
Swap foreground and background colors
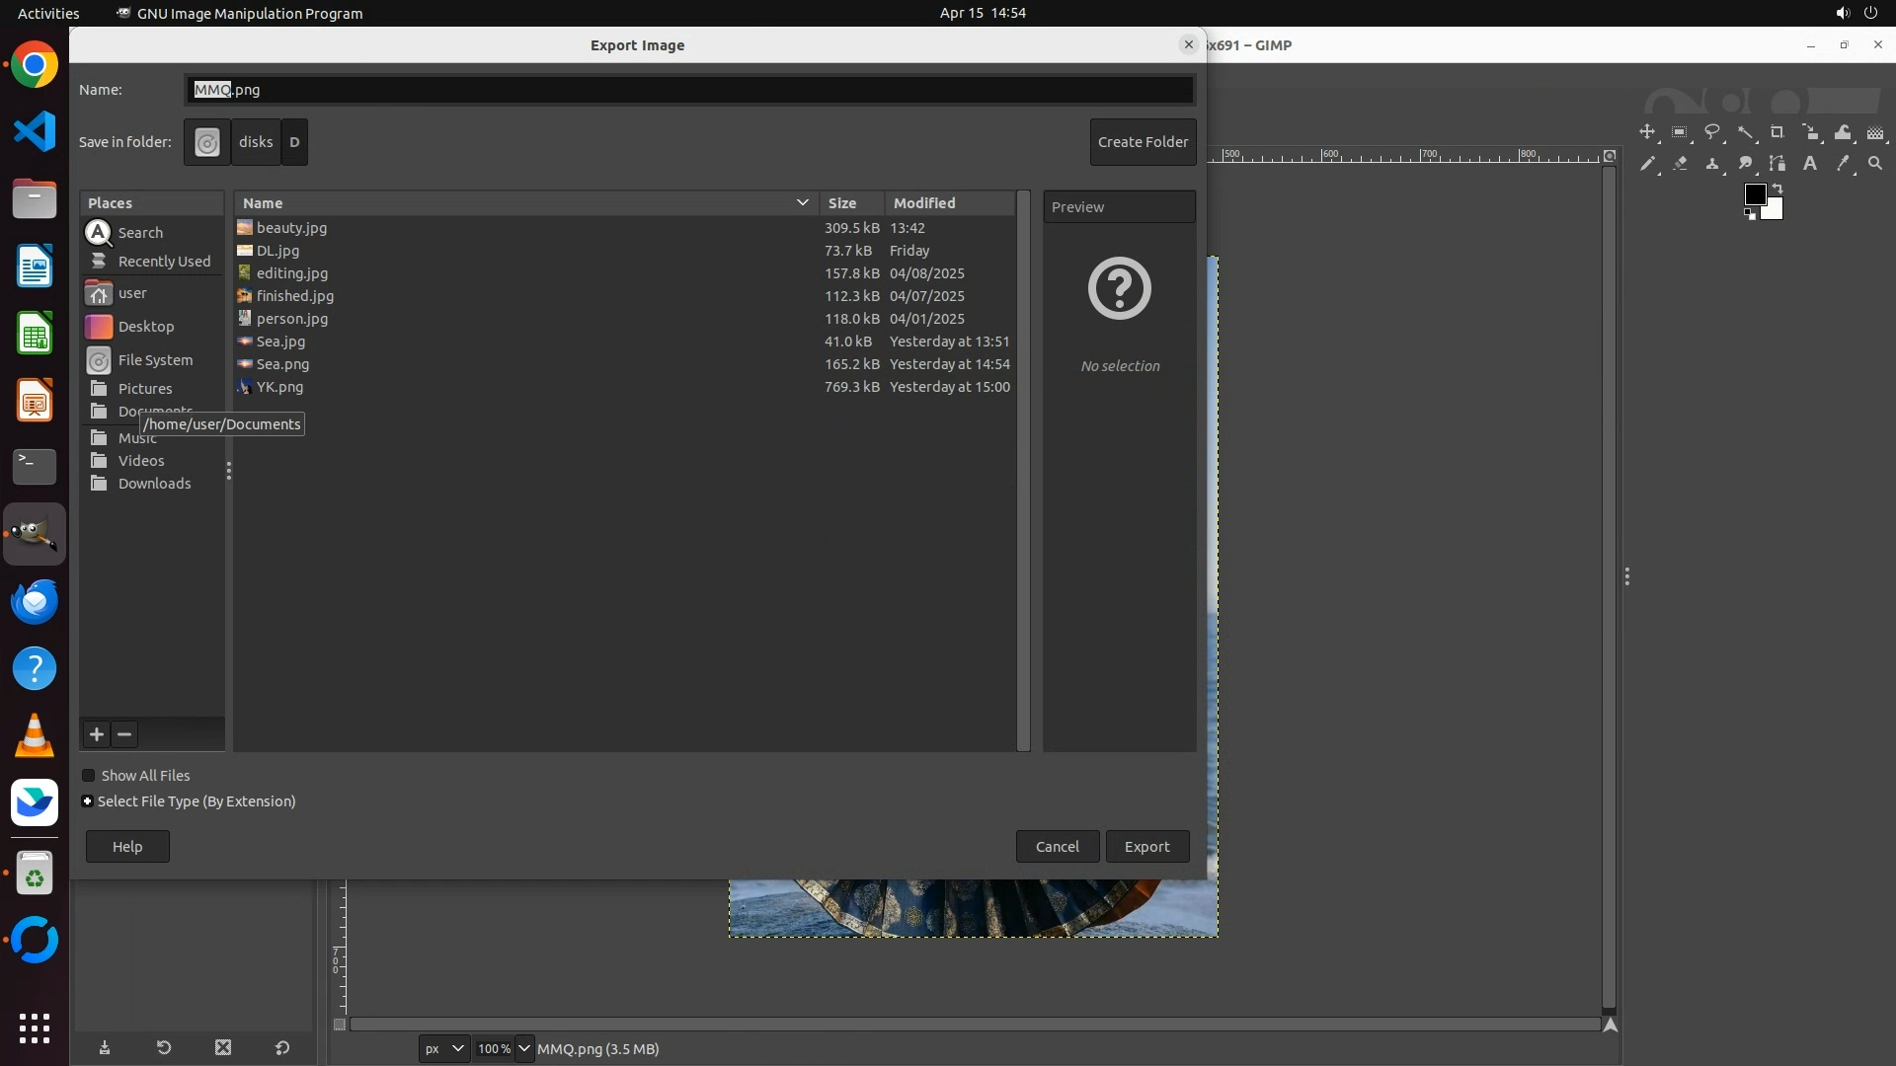tap(1777, 188)
